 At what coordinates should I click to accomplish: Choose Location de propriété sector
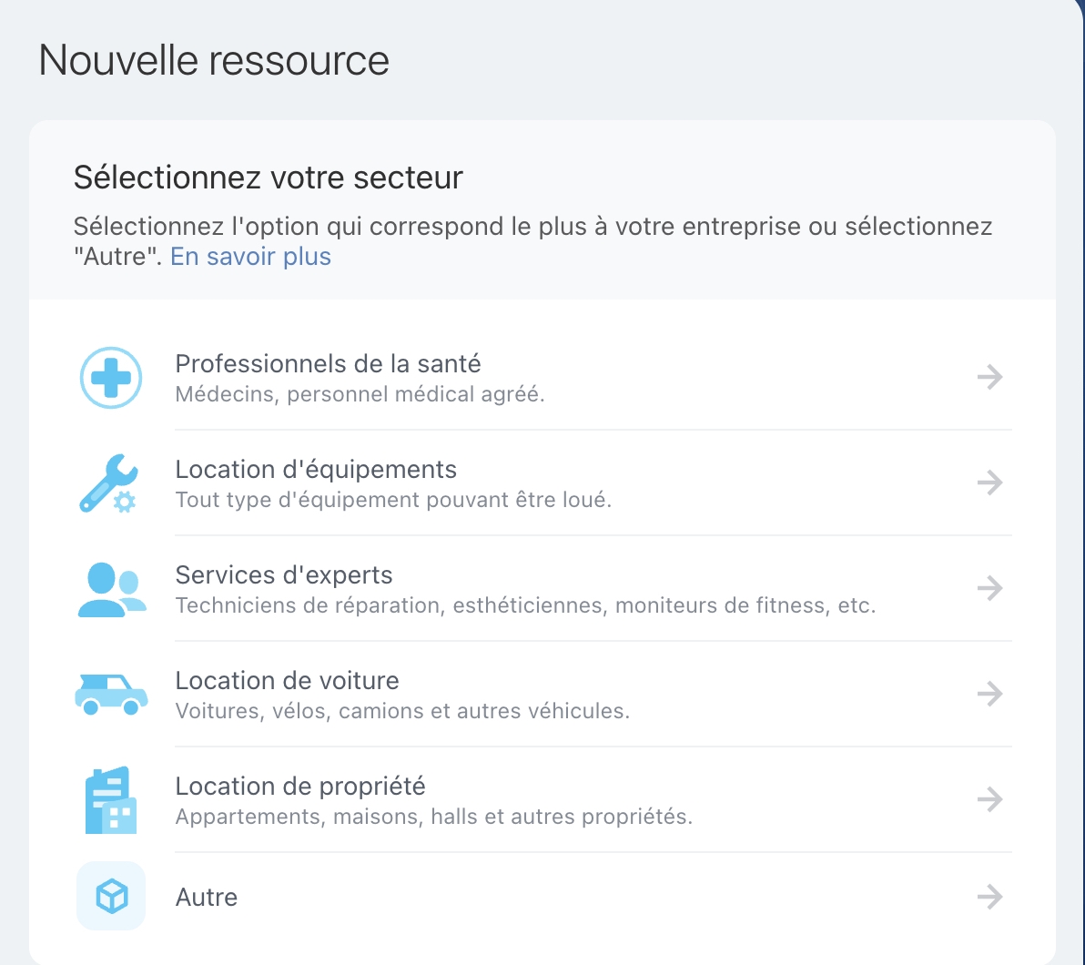point(300,787)
